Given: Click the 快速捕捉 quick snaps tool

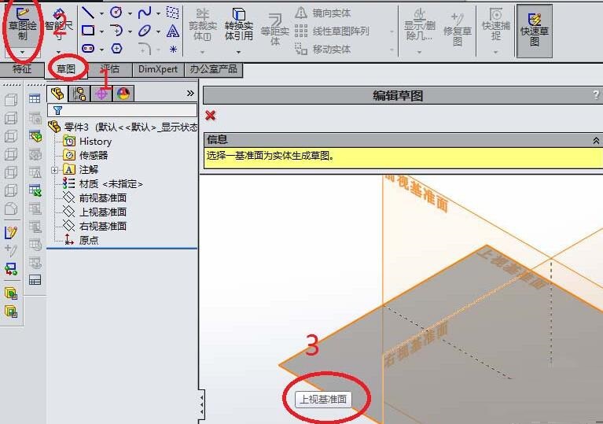Looking at the screenshot, I should [496, 25].
